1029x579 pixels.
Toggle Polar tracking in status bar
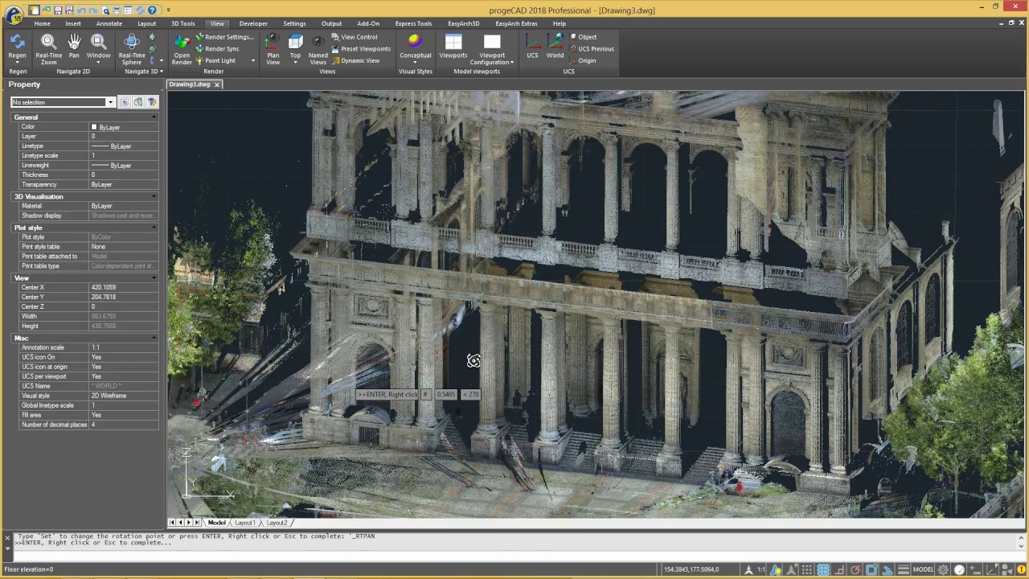click(855, 569)
